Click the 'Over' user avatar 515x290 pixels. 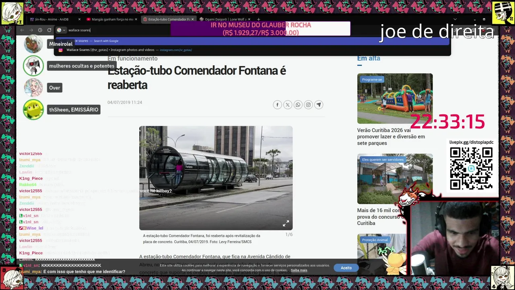pyautogui.click(x=33, y=88)
